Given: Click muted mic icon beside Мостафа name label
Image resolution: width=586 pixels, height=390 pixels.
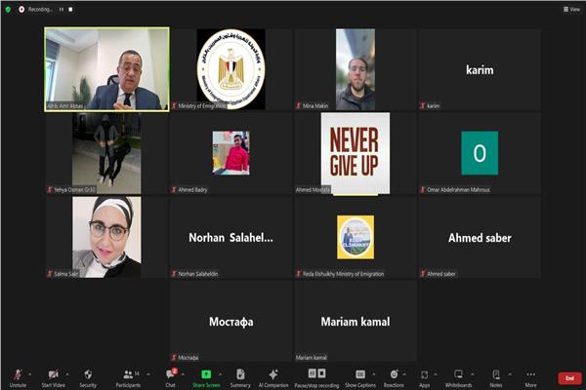Looking at the screenshot, I should 174,357.
